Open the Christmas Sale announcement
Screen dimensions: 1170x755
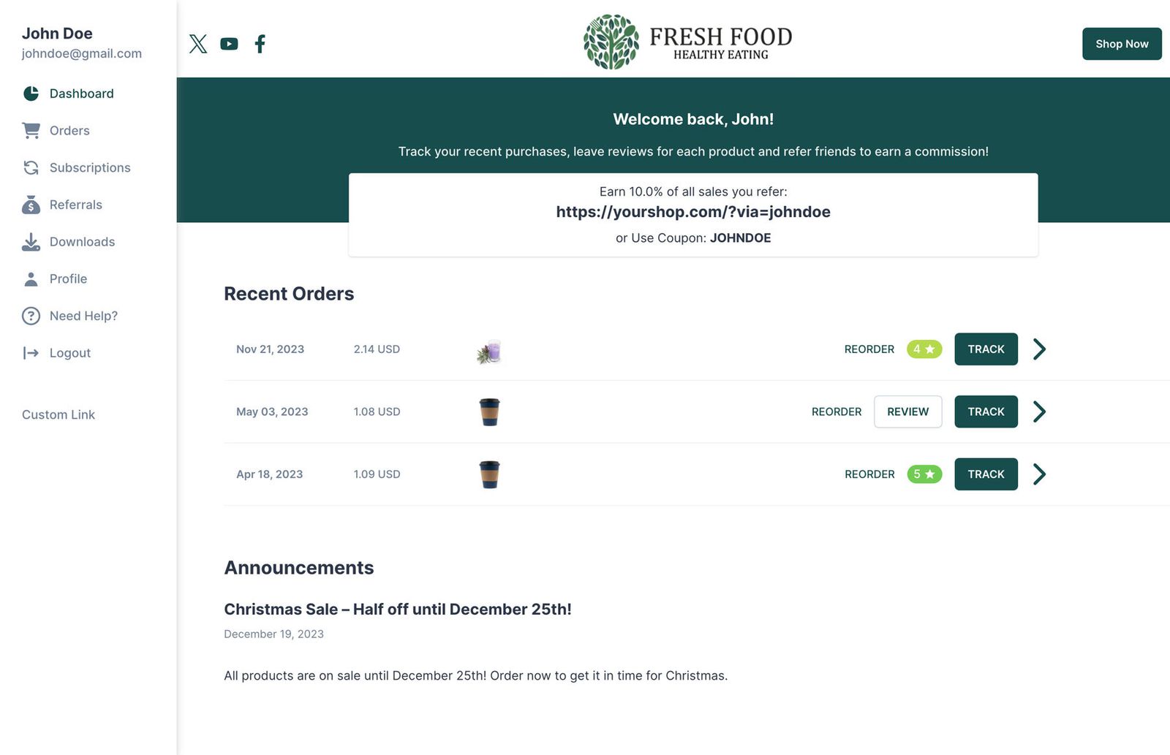(x=397, y=609)
